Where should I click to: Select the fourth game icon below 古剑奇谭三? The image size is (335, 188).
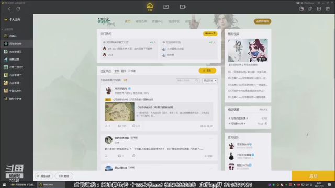6,60
